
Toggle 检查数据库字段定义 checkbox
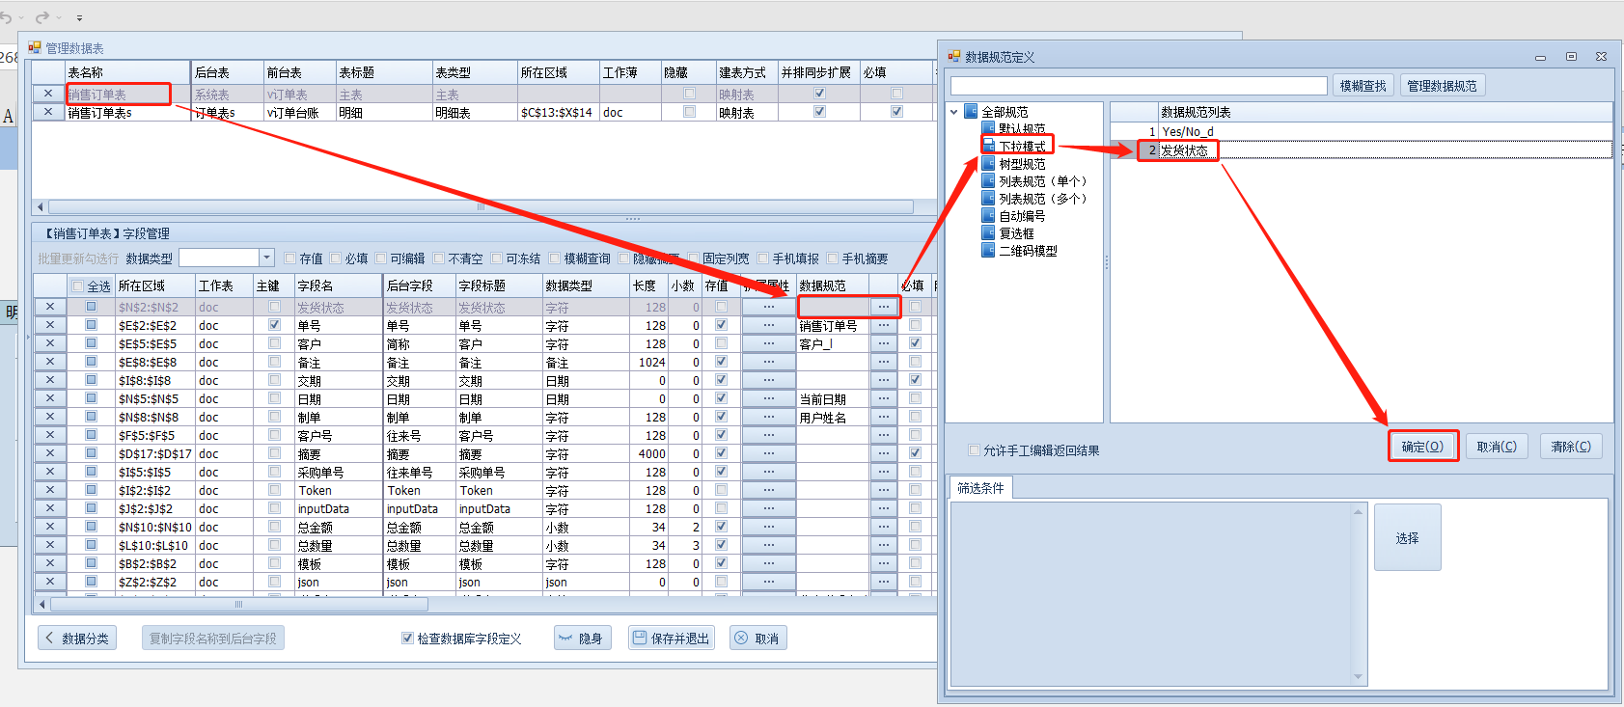tap(407, 639)
